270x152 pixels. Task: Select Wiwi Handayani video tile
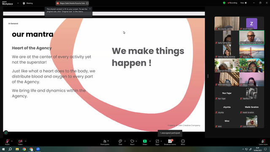click(227, 79)
